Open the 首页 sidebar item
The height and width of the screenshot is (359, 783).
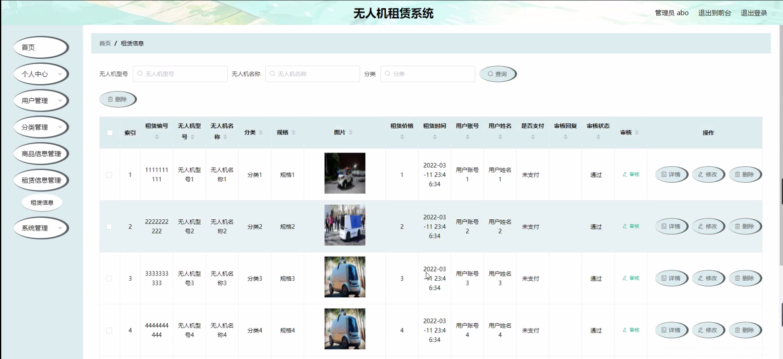(x=41, y=48)
